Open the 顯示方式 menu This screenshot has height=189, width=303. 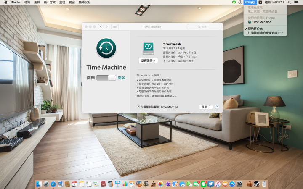[50, 3]
